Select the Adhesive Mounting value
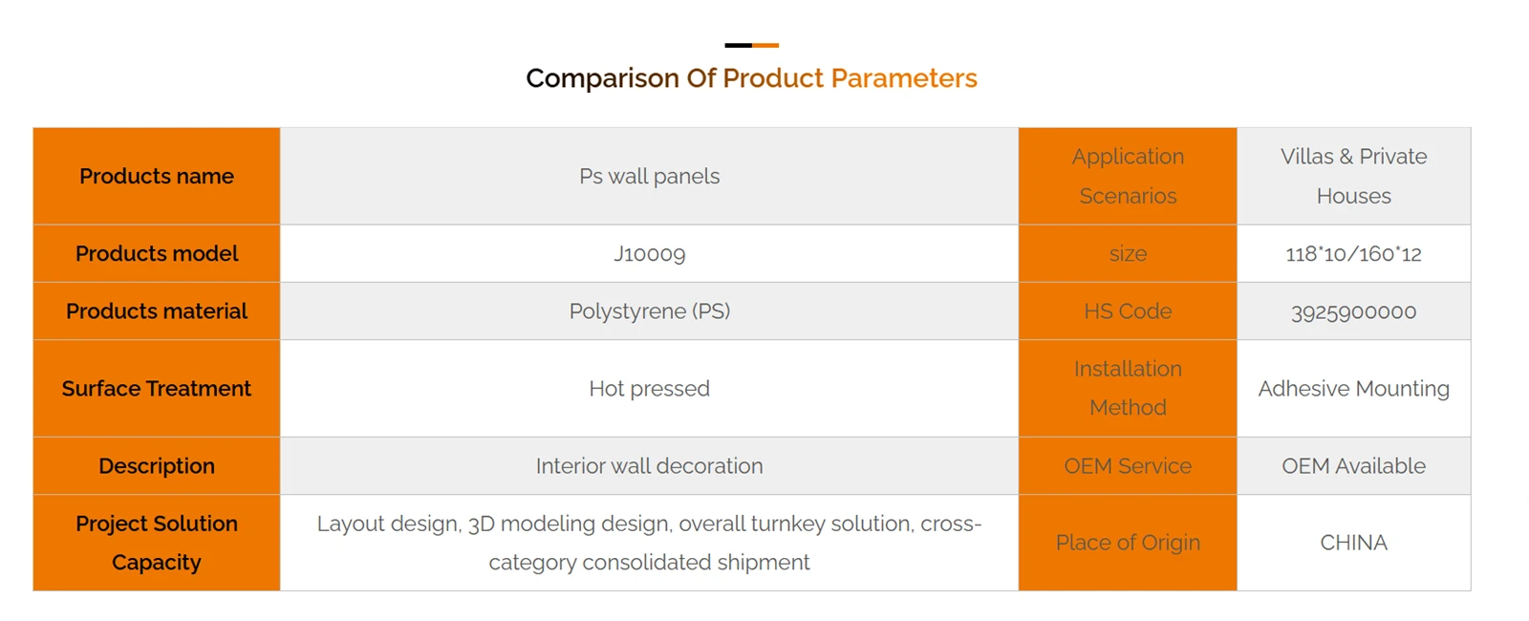This screenshot has width=1529, height=621. 1353,388
